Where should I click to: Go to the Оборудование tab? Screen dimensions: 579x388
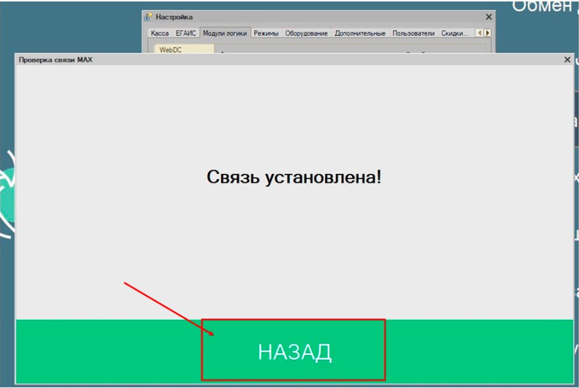coord(306,33)
